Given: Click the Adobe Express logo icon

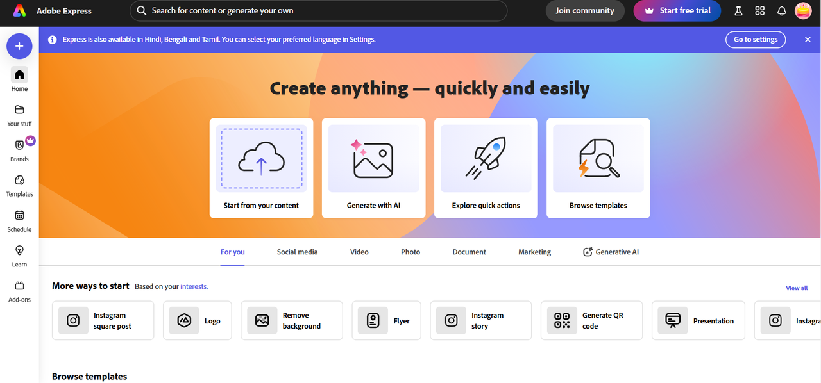Looking at the screenshot, I should tap(19, 11).
